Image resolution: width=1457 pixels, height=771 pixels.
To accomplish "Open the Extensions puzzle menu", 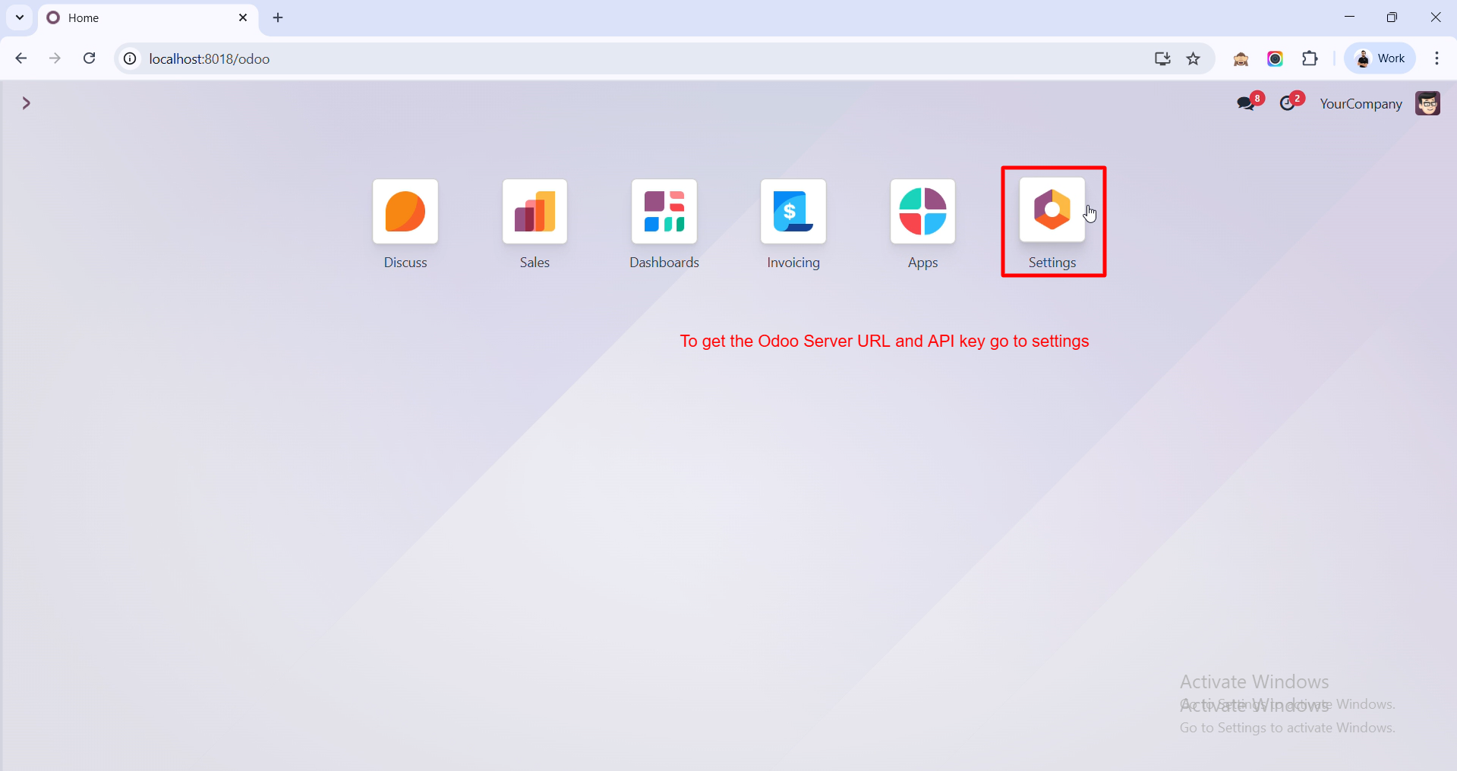I will 1310,58.
